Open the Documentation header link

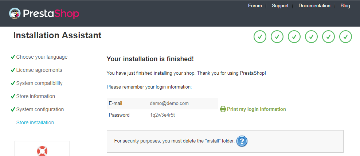click(x=314, y=6)
